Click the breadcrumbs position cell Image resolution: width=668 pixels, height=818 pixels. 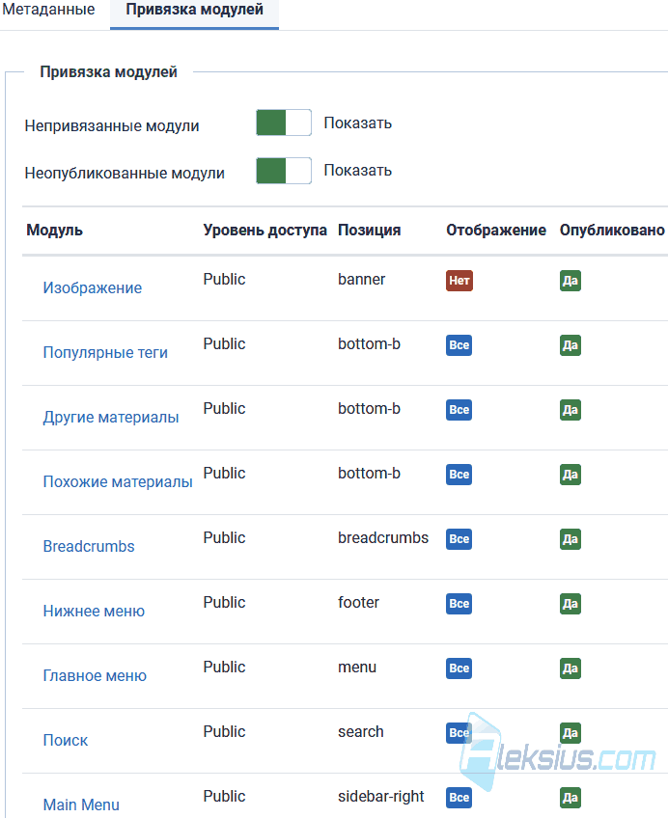383,538
